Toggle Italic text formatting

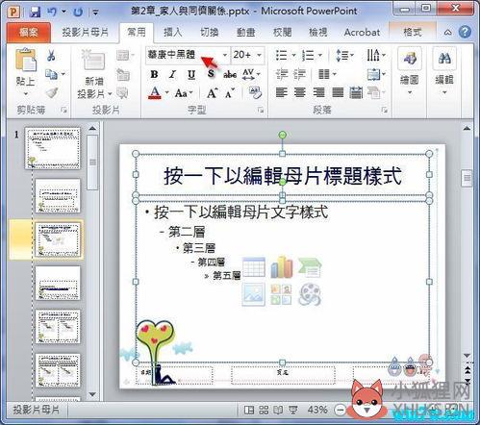pyautogui.click(x=172, y=74)
